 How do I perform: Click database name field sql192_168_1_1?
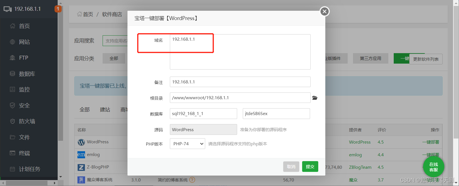(203, 114)
